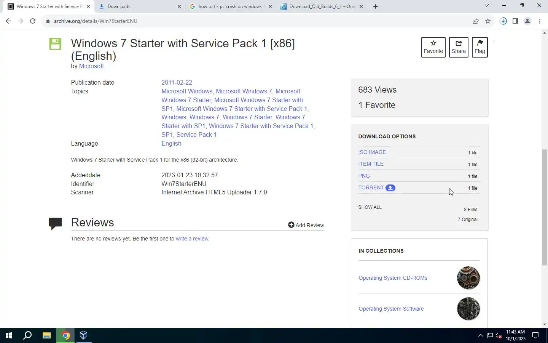Screen dimensions: 548x343
Task: Open the Chrome three-dot menu
Action: point(540,21)
